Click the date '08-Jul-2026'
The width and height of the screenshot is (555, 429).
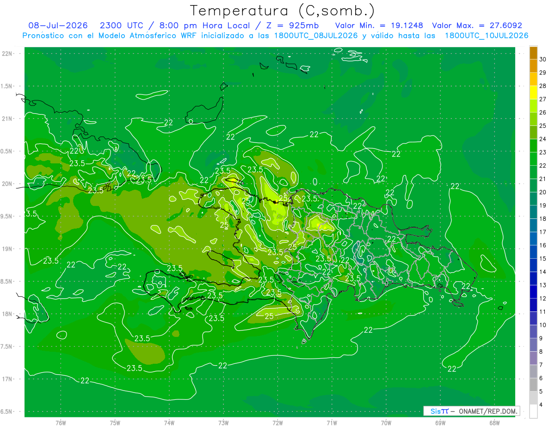tap(58, 25)
